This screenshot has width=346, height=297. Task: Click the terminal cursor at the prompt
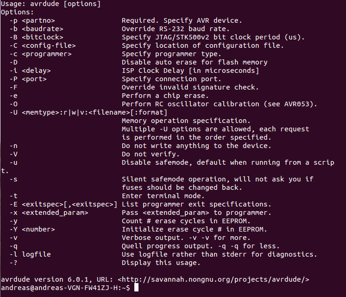136,288
